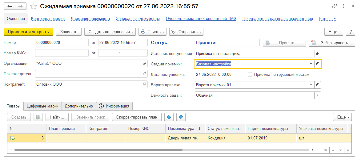
Task: Expand the navigation Еще... link
Action: click(x=328, y=19)
